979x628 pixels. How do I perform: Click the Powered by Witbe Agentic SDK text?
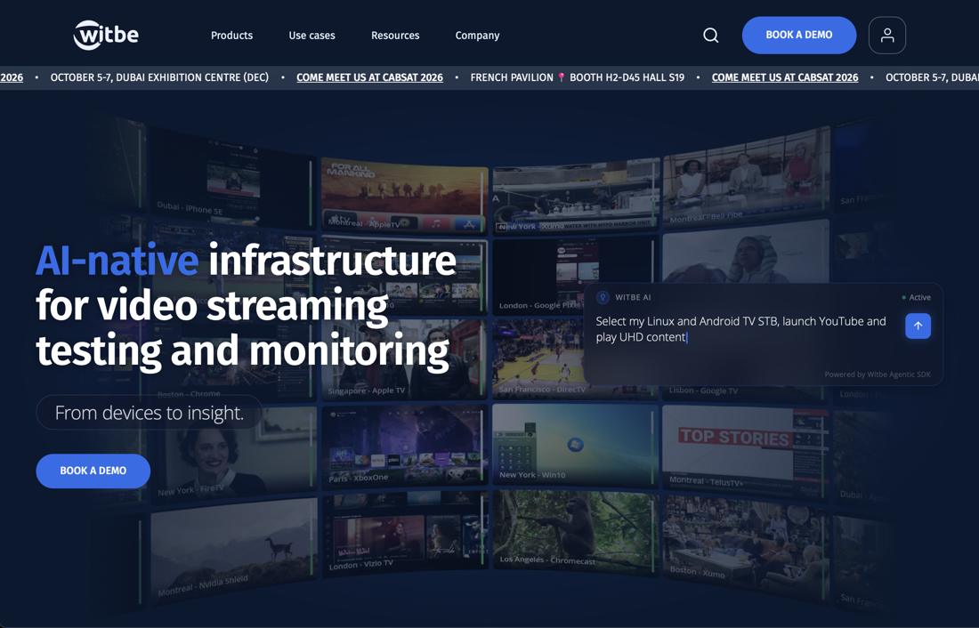click(878, 374)
